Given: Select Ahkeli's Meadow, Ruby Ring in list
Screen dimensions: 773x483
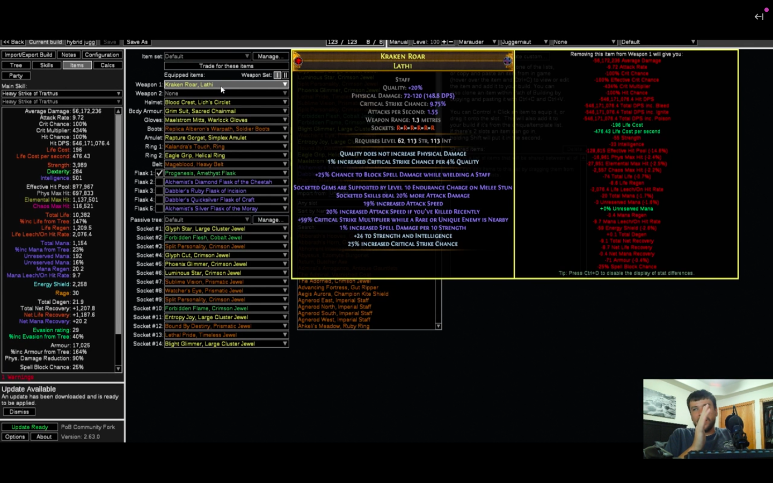Looking at the screenshot, I should (x=334, y=326).
